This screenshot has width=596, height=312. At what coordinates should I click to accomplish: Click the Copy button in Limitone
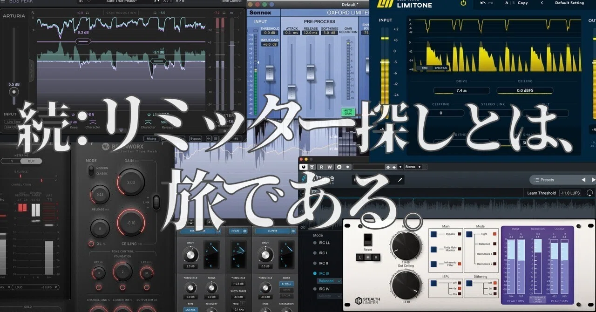tap(523, 3)
